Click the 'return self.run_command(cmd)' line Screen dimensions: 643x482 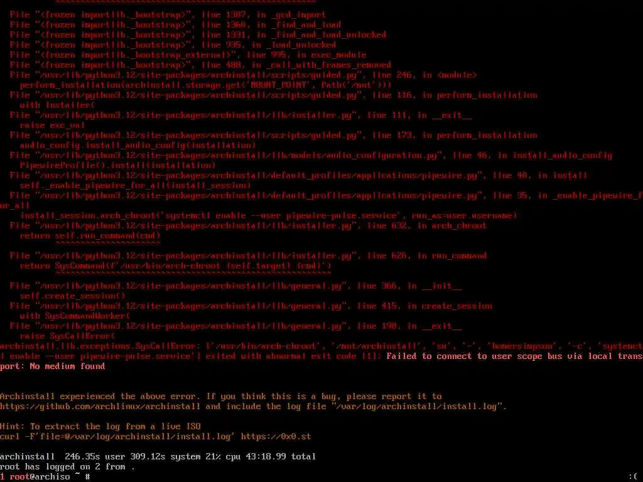pos(90,236)
